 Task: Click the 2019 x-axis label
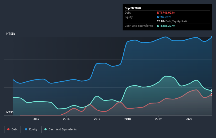pyautogui.click(x=158, y=119)
